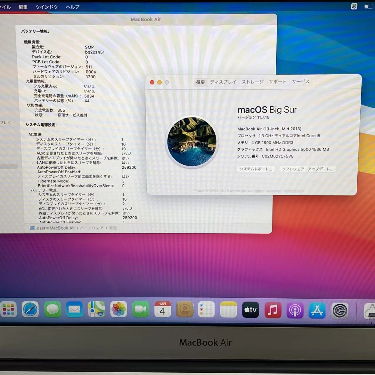Open the 編集 menu in the menu bar
This screenshot has width=375, height=375.
point(23,7)
